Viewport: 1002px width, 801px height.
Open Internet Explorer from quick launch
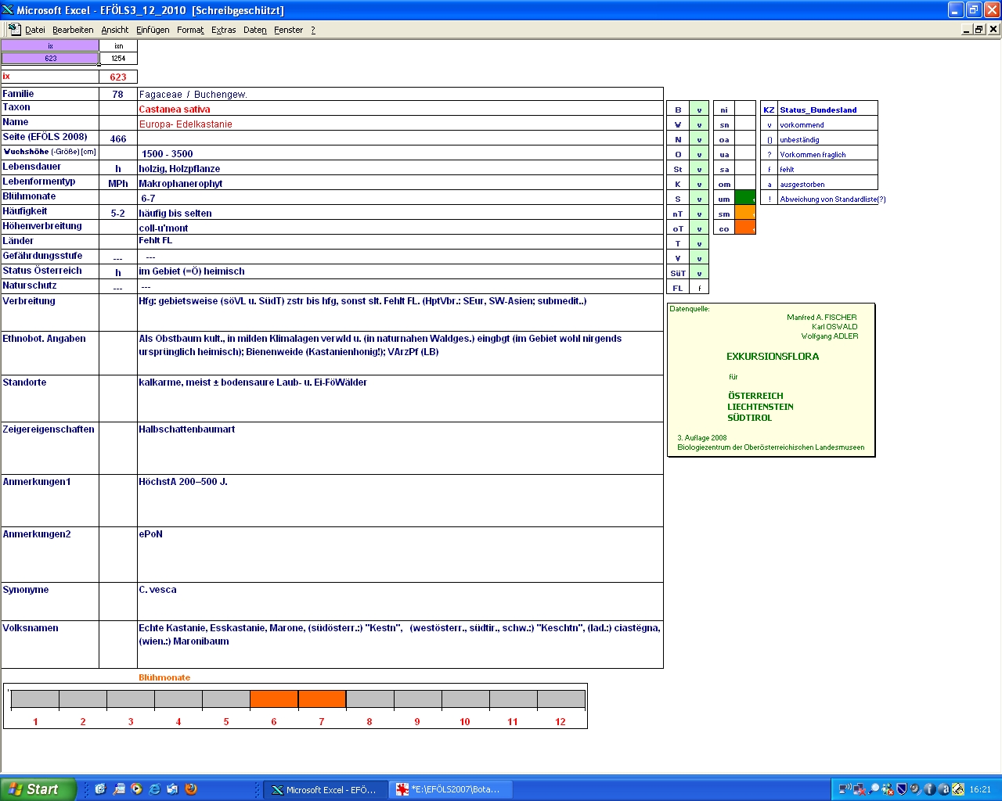point(154,789)
